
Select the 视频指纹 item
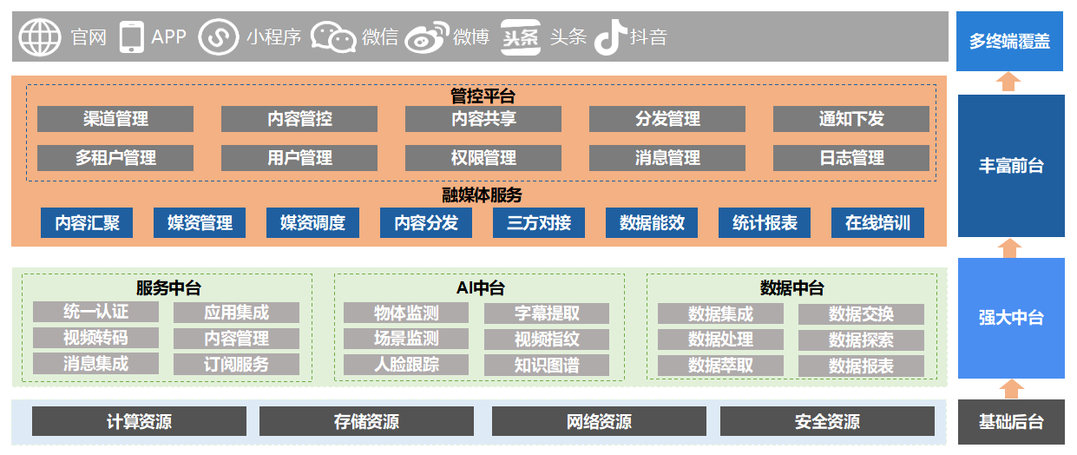click(547, 340)
